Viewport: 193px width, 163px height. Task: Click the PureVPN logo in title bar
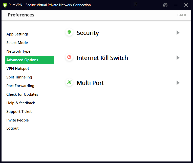(5, 5)
